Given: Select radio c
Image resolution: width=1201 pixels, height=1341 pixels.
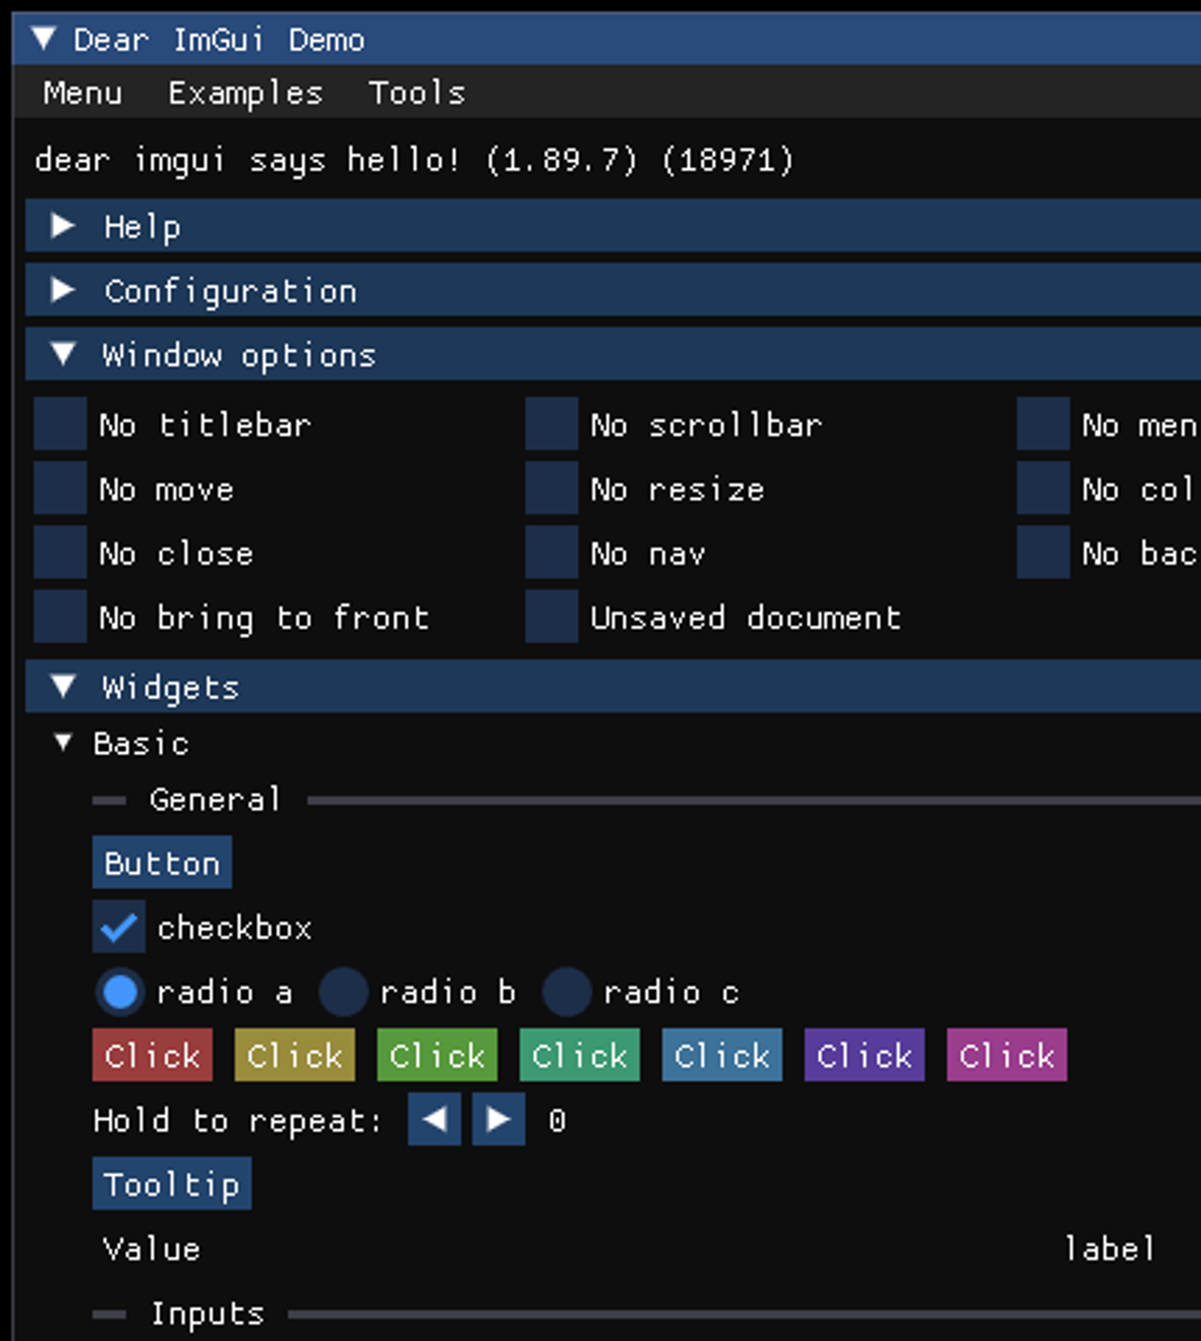Looking at the screenshot, I should point(566,992).
